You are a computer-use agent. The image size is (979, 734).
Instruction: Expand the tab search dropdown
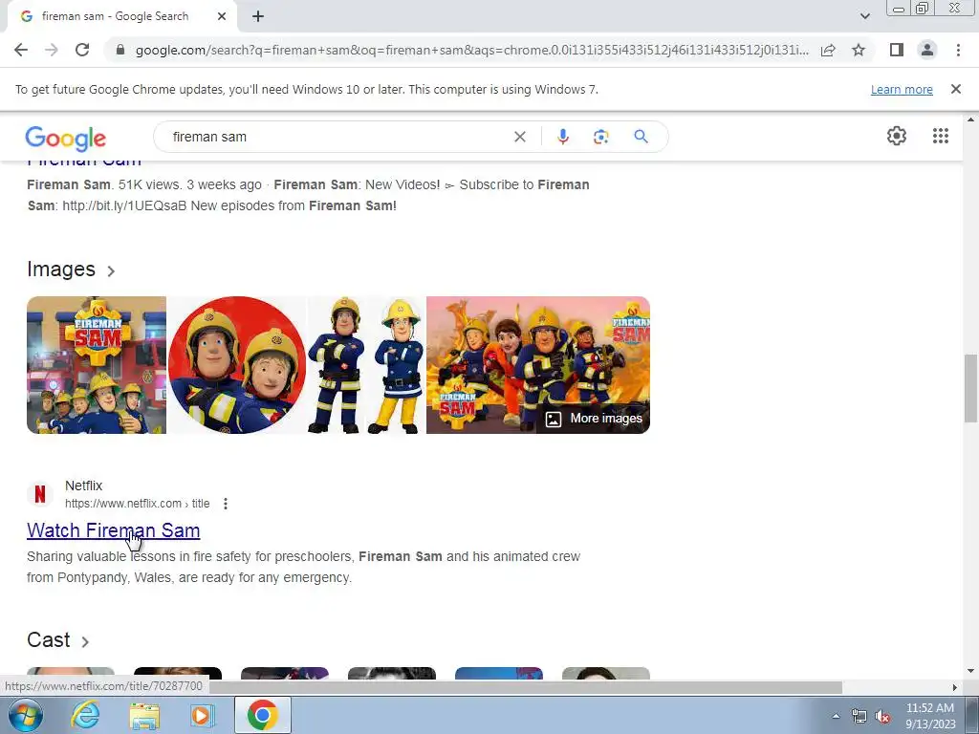(x=864, y=16)
